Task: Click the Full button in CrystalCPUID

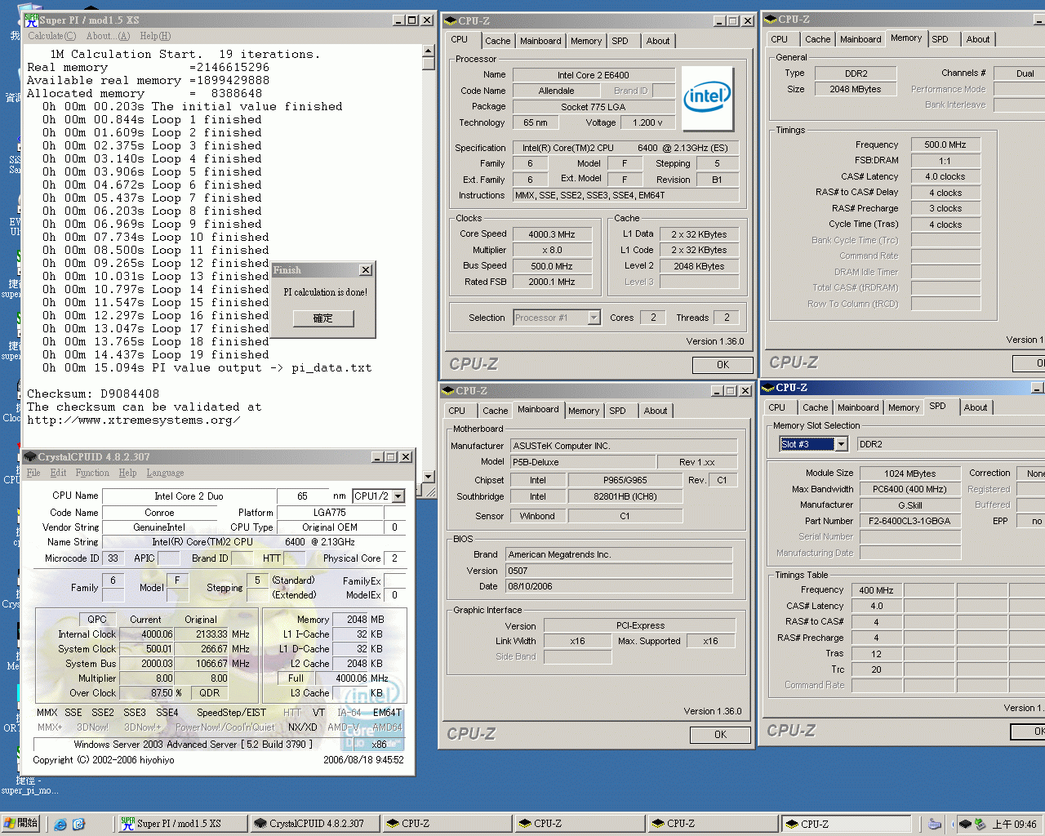Action: [296, 678]
